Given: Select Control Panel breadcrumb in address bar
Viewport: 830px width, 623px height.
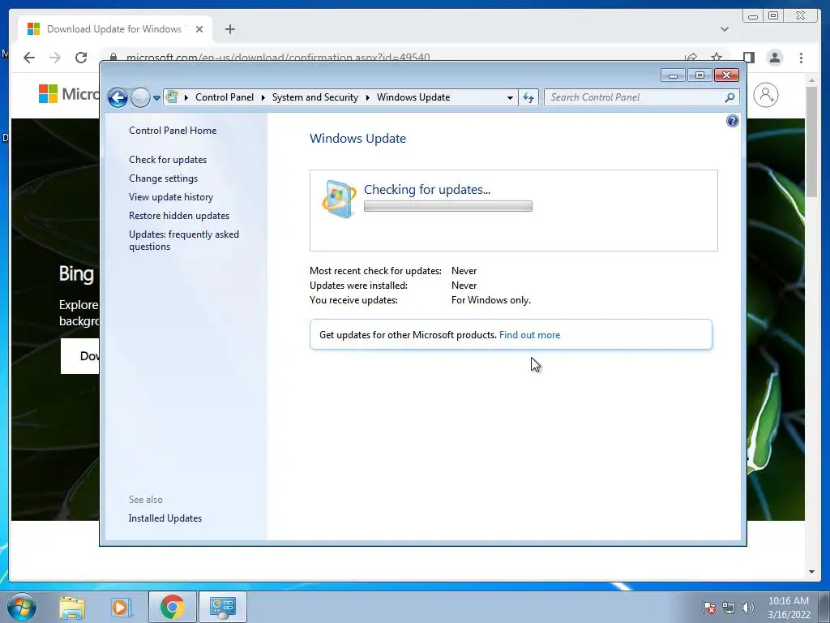Looking at the screenshot, I should coord(225,97).
